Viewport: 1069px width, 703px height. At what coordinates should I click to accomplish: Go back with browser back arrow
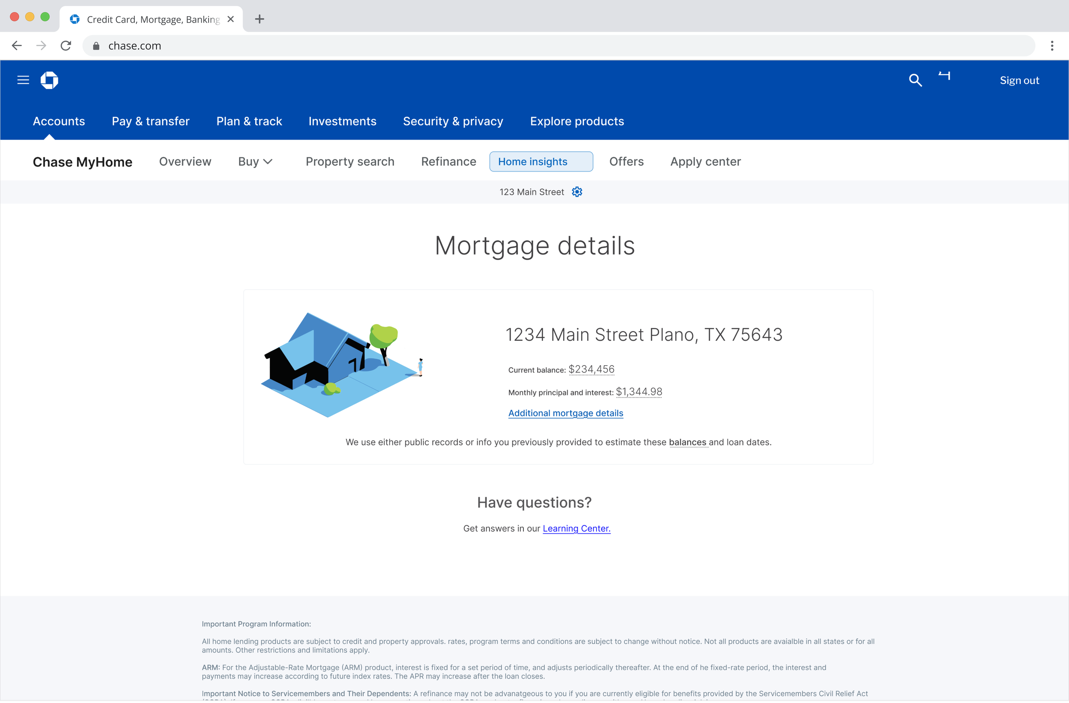(x=17, y=46)
